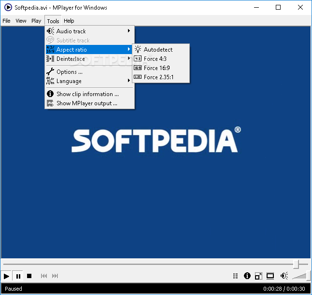The image size is (312, 295).
Task: Expand the Deinterlace submenu arrow
Action: coord(129,58)
